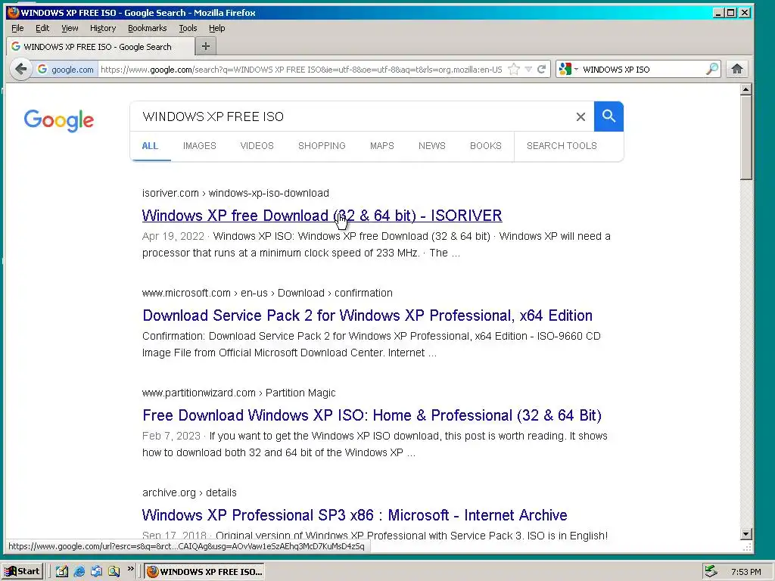Open SEARCH TOOLS options
Screen dimensions: 775x581
coord(562,146)
